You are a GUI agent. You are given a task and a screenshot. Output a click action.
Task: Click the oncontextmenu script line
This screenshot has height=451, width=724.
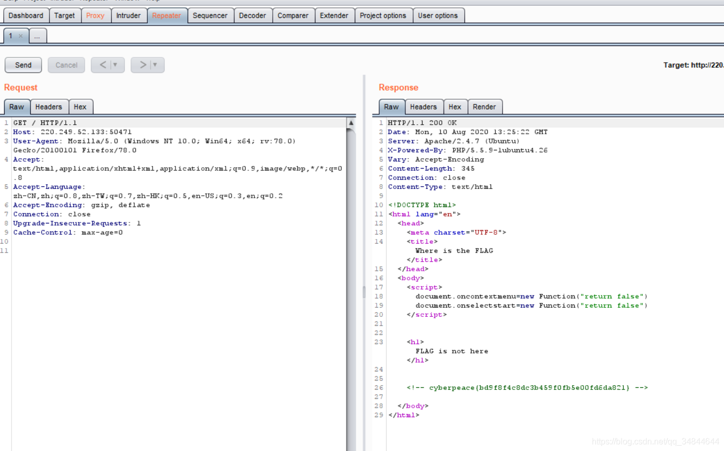(x=531, y=296)
